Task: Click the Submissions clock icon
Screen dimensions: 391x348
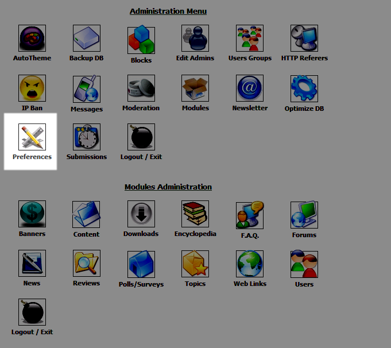Action: [x=87, y=137]
